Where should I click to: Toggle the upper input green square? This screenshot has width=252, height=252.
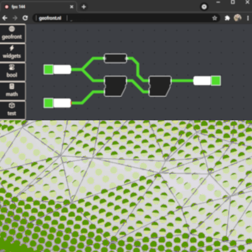pos(49,69)
